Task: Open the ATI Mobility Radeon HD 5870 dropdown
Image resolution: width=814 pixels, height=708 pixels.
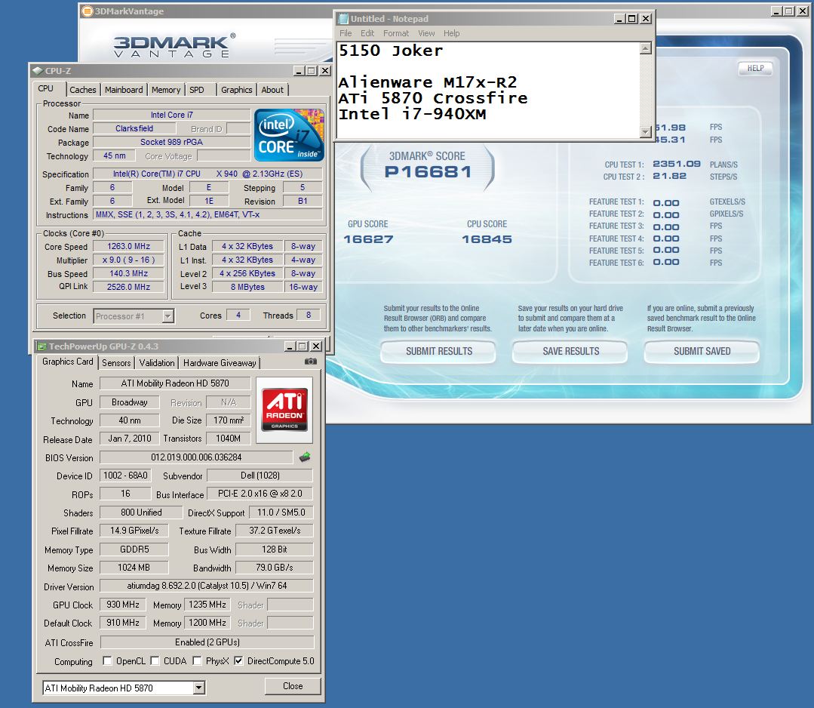Action: [198, 688]
